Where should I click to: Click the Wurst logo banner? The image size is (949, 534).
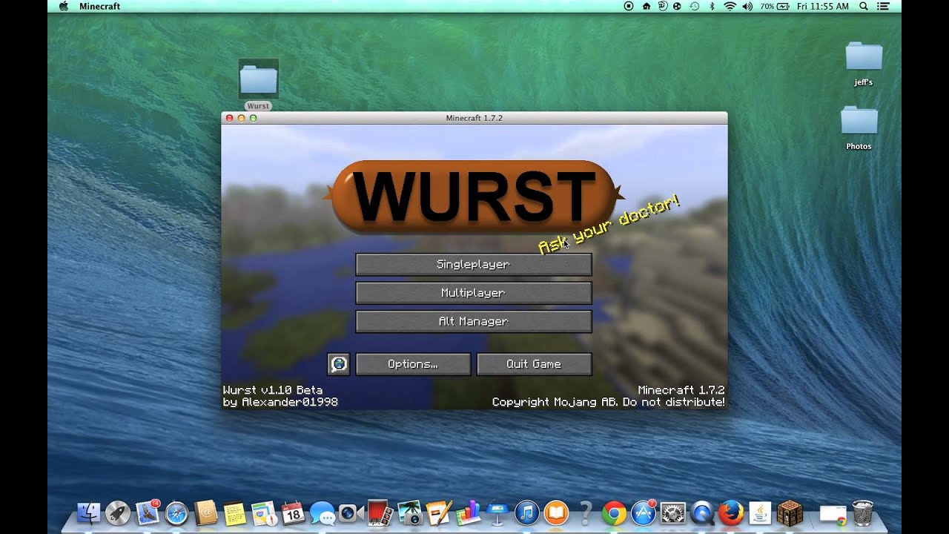coord(473,197)
